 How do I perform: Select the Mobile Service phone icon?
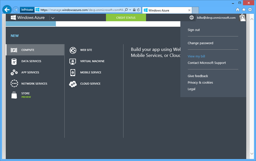[73, 73]
